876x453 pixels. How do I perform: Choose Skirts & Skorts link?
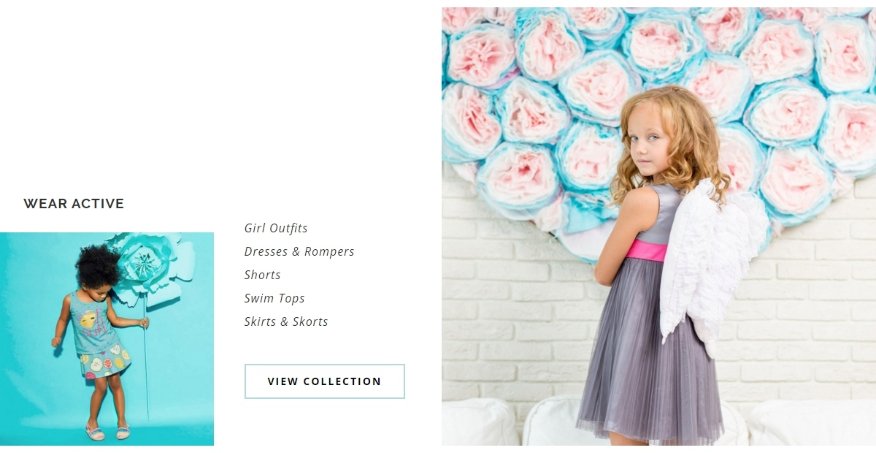[286, 321]
